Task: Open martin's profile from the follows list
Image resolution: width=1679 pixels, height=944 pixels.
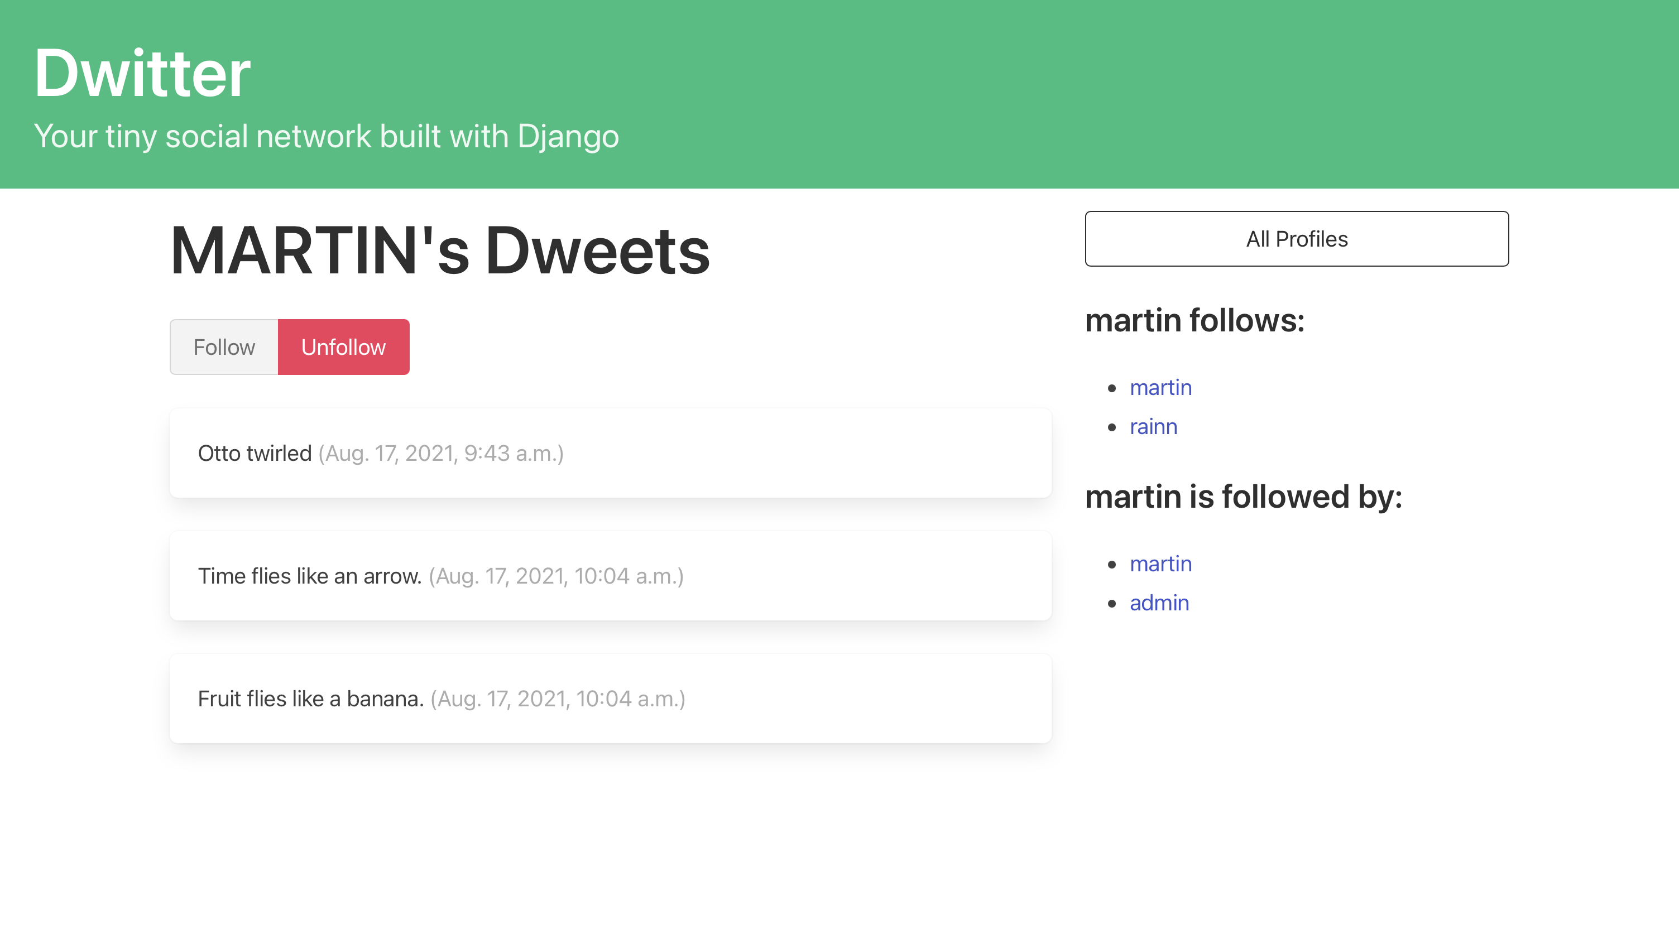Action: (1160, 387)
